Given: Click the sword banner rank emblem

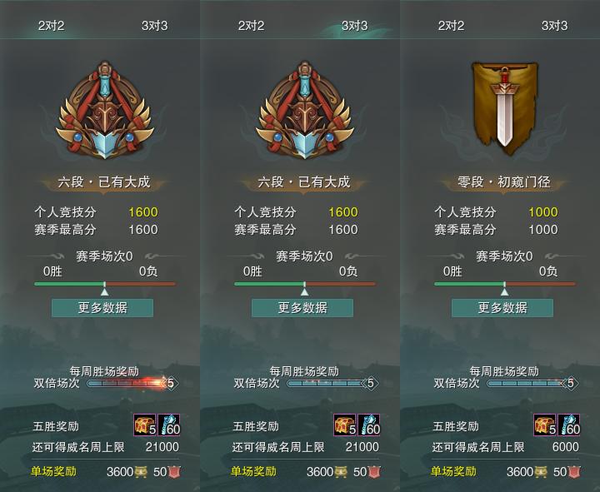Looking at the screenshot, I should tap(504, 109).
